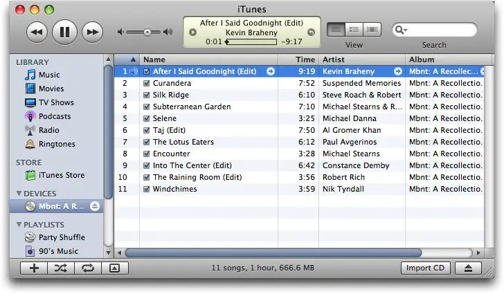The width and height of the screenshot is (504, 294).
Task: Sort by Artist column header
Action: coord(362,59)
